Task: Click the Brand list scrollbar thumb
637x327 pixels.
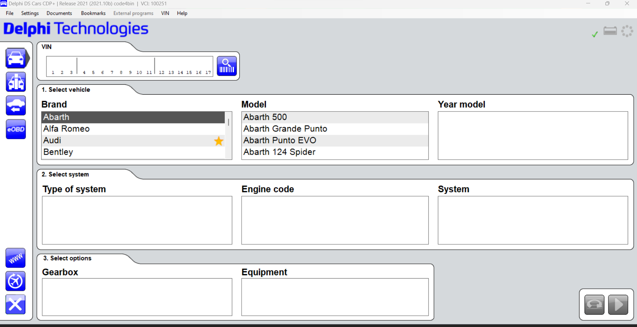Action: (x=229, y=122)
